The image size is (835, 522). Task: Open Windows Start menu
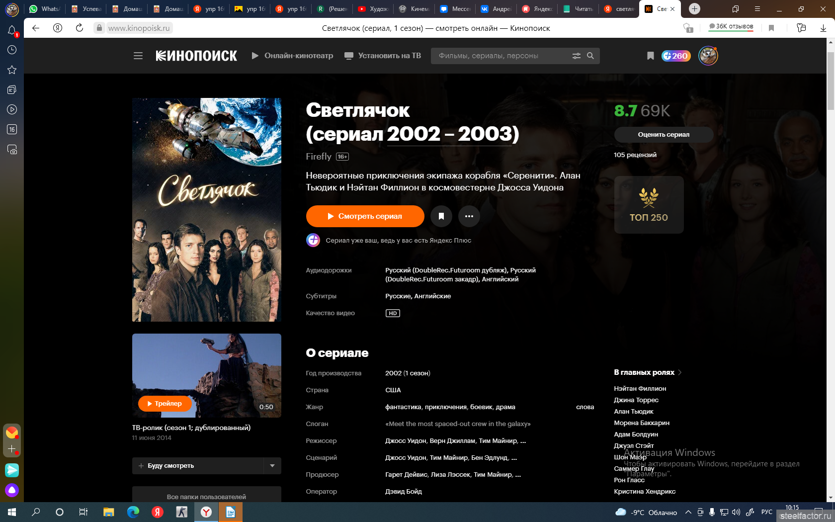pyautogui.click(x=12, y=512)
